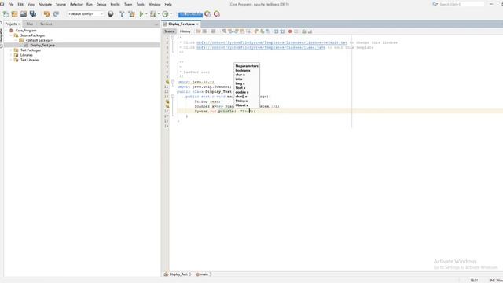Select Display_Text.java in project tree
503x283 pixels.
42,46
